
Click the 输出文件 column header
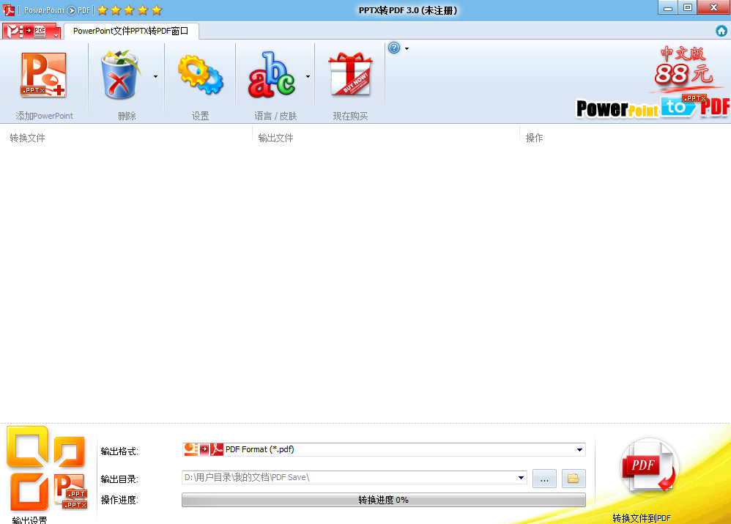tap(275, 138)
